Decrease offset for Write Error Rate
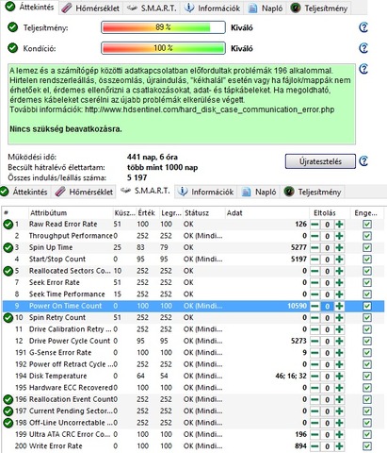Screen dimensions: 387x453 coord(314,446)
